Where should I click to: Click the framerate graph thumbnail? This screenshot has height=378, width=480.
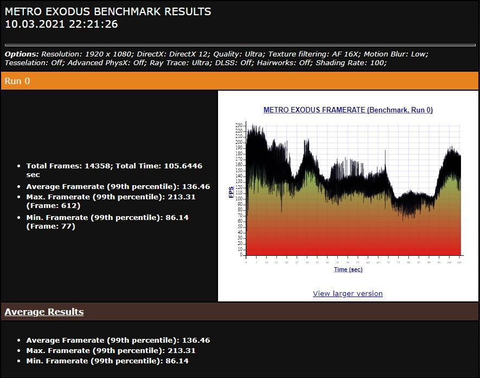coord(348,190)
